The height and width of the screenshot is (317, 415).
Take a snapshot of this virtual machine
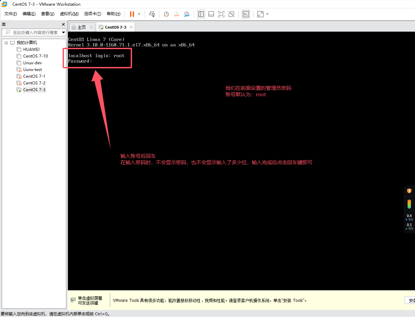(x=166, y=14)
